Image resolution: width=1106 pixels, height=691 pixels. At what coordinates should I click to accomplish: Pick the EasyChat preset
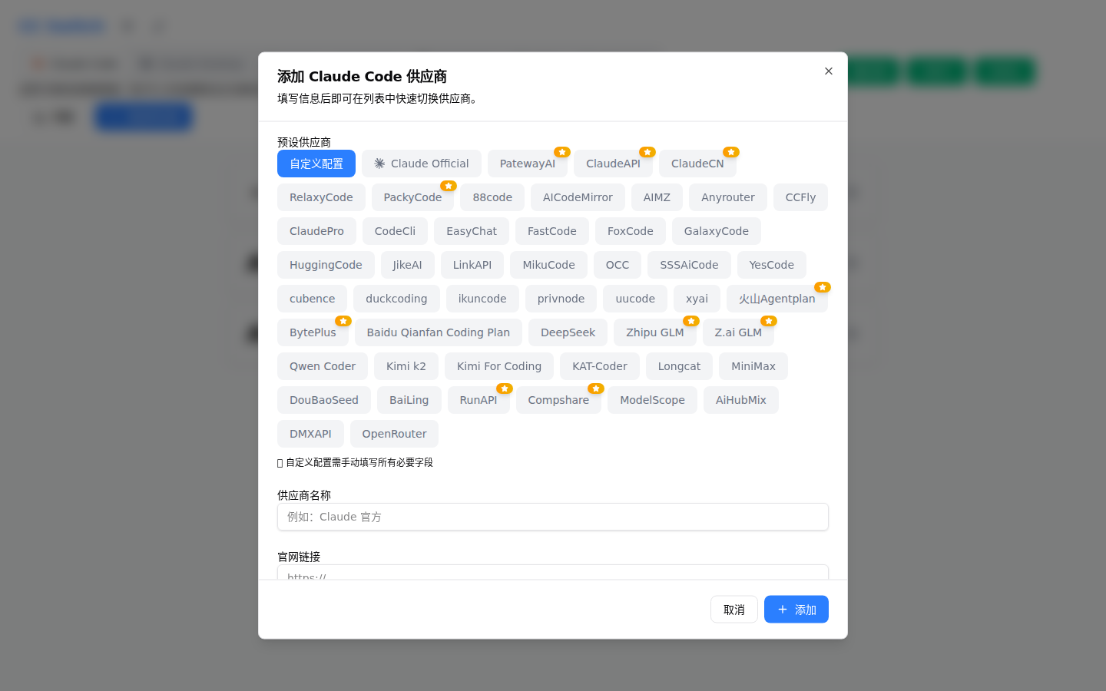tap(472, 231)
